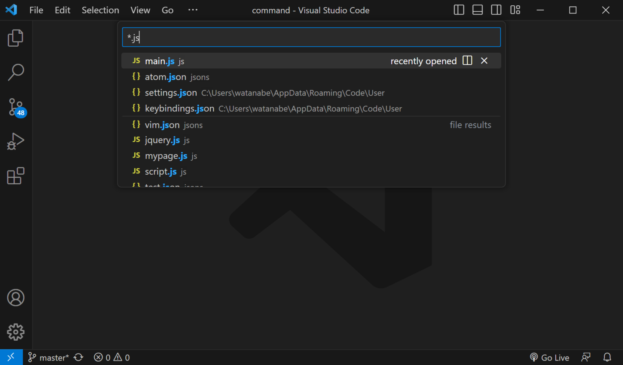
Task: Click the remote window indicator
Action: pos(11,357)
